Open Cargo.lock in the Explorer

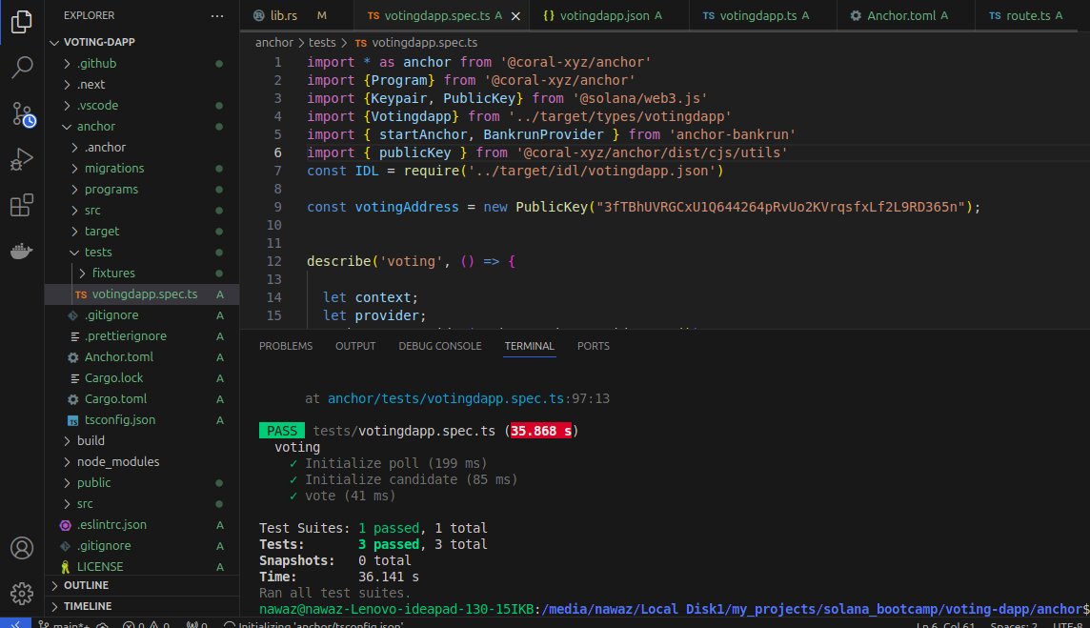point(142,378)
